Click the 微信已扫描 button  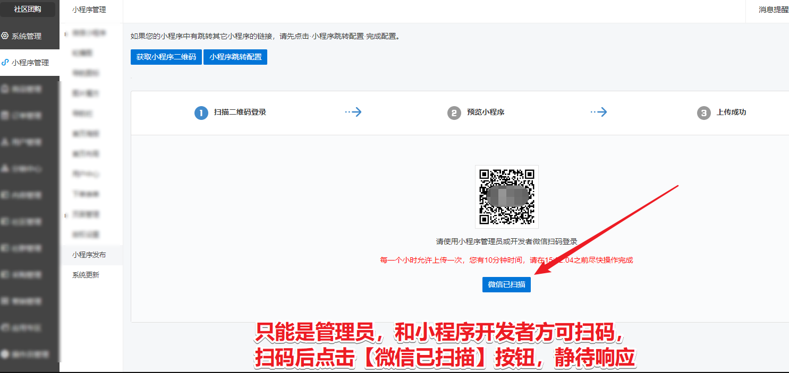[x=507, y=284]
